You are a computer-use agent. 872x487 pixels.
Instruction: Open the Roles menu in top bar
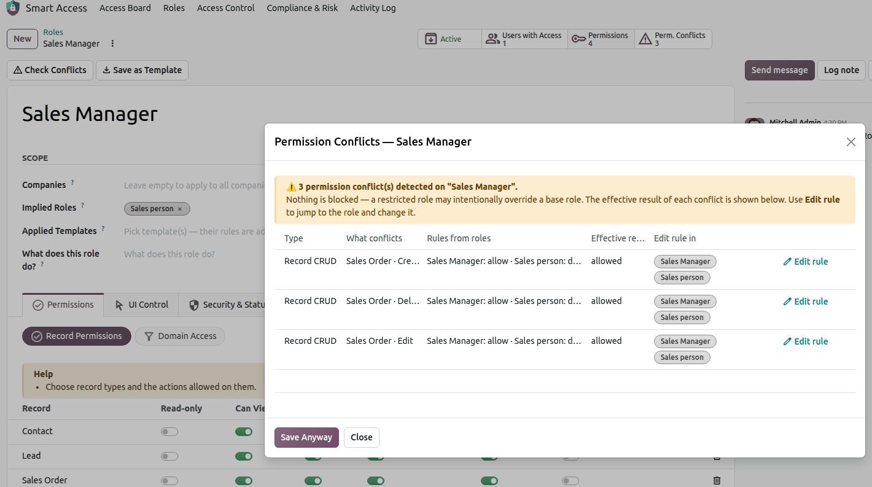pyautogui.click(x=174, y=8)
